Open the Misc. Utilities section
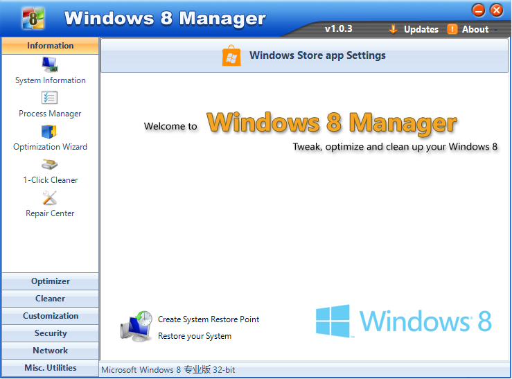This screenshot has width=512, height=379. pyautogui.click(x=51, y=368)
